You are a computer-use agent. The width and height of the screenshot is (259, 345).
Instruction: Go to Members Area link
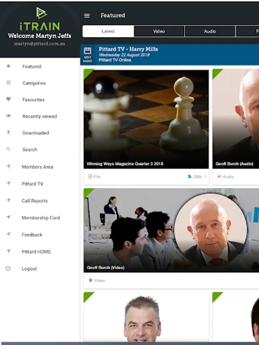coord(37,167)
